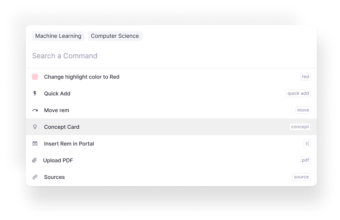Choose Change highlight color to Red
The width and height of the screenshot is (340, 220).
[82, 77]
